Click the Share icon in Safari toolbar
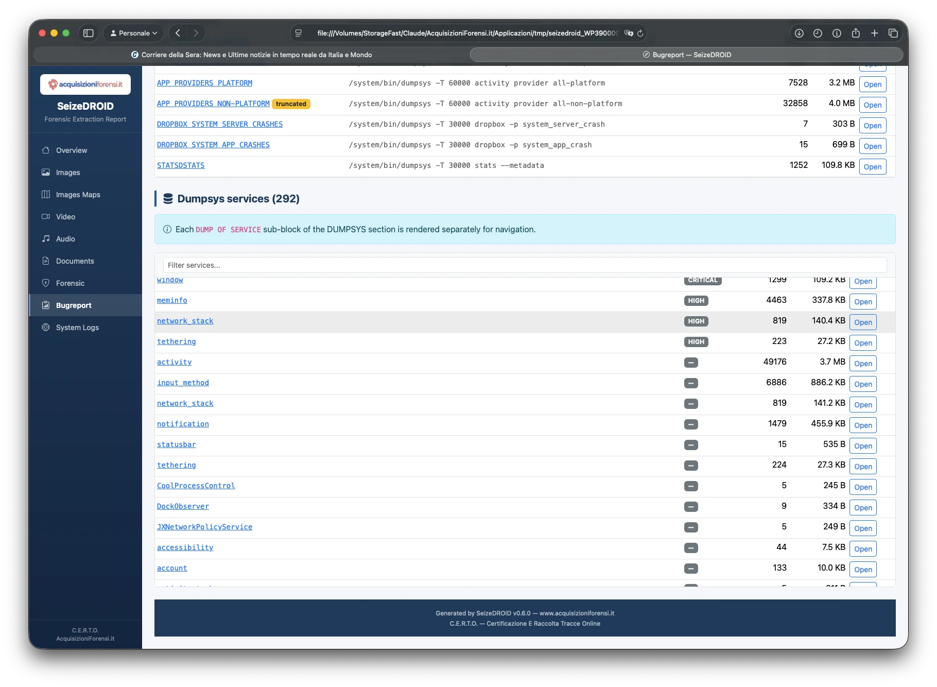The image size is (937, 687). [x=856, y=33]
